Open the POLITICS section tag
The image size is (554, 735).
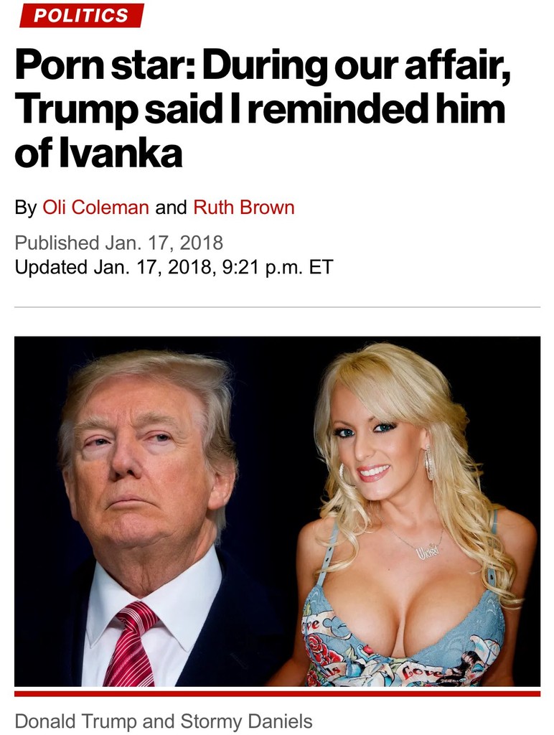coord(82,15)
